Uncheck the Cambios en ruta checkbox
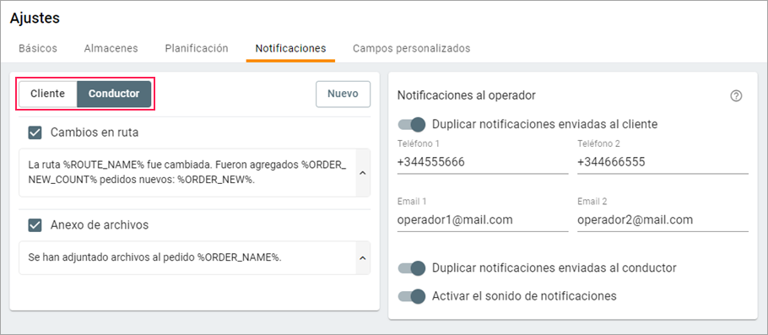 pyautogui.click(x=35, y=132)
